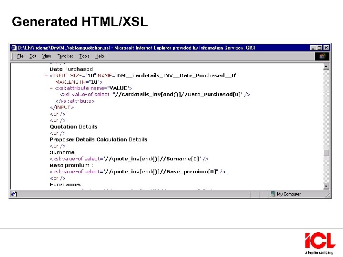
Task: Click the 'Base premium :' text
Action: [71, 165]
